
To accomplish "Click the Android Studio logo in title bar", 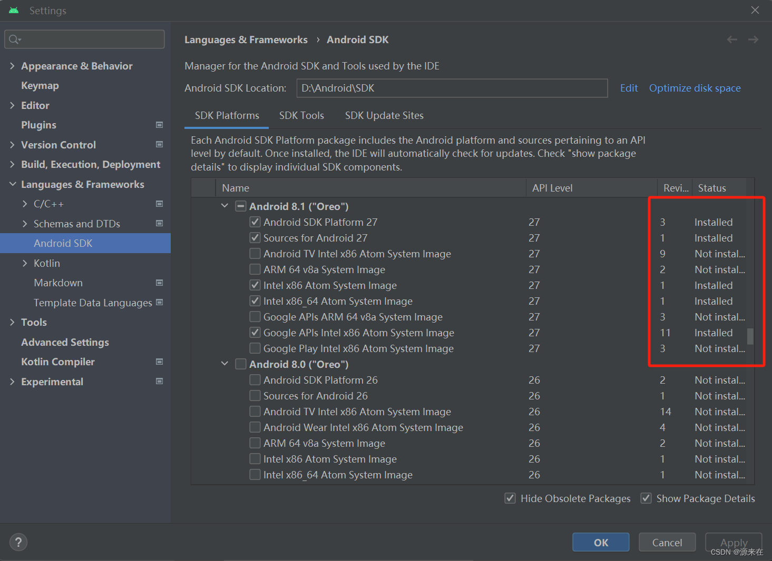I will click(x=14, y=11).
